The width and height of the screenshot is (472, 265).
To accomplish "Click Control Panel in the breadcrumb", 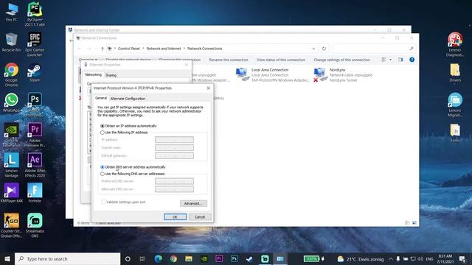I will (x=129, y=49).
